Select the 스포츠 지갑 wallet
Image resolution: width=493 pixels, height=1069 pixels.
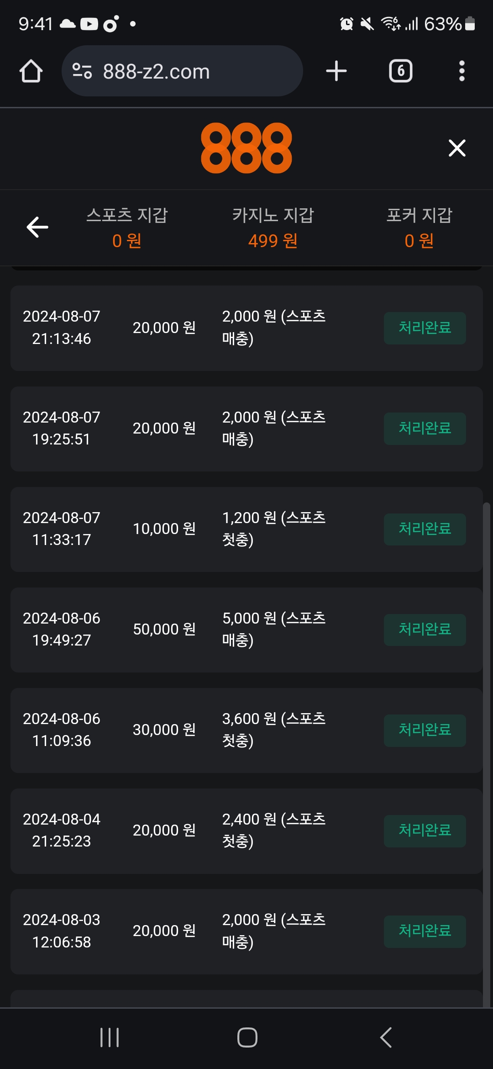point(127,228)
